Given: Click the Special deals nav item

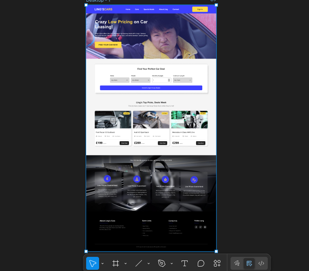Looking at the screenshot, I should pyautogui.click(x=149, y=9).
